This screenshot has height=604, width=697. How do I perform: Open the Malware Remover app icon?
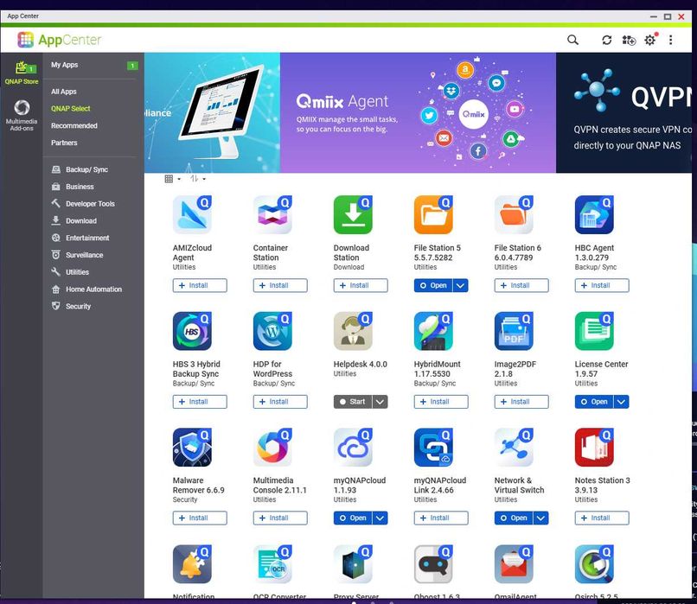(192, 448)
